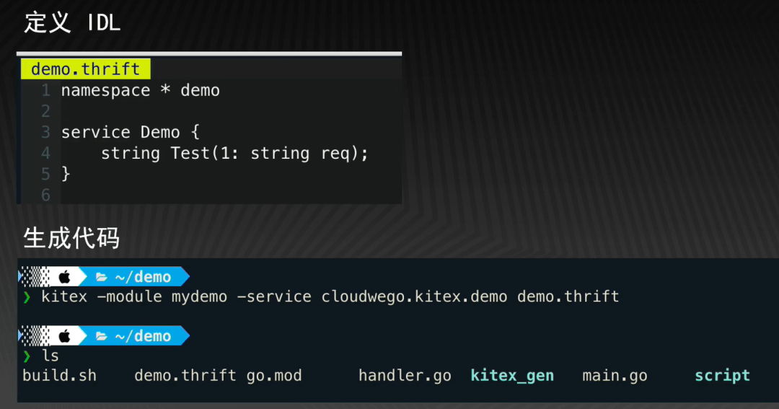Click build.sh in the ls output
Viewport: 779px width, 409px height.
[59, 376]
